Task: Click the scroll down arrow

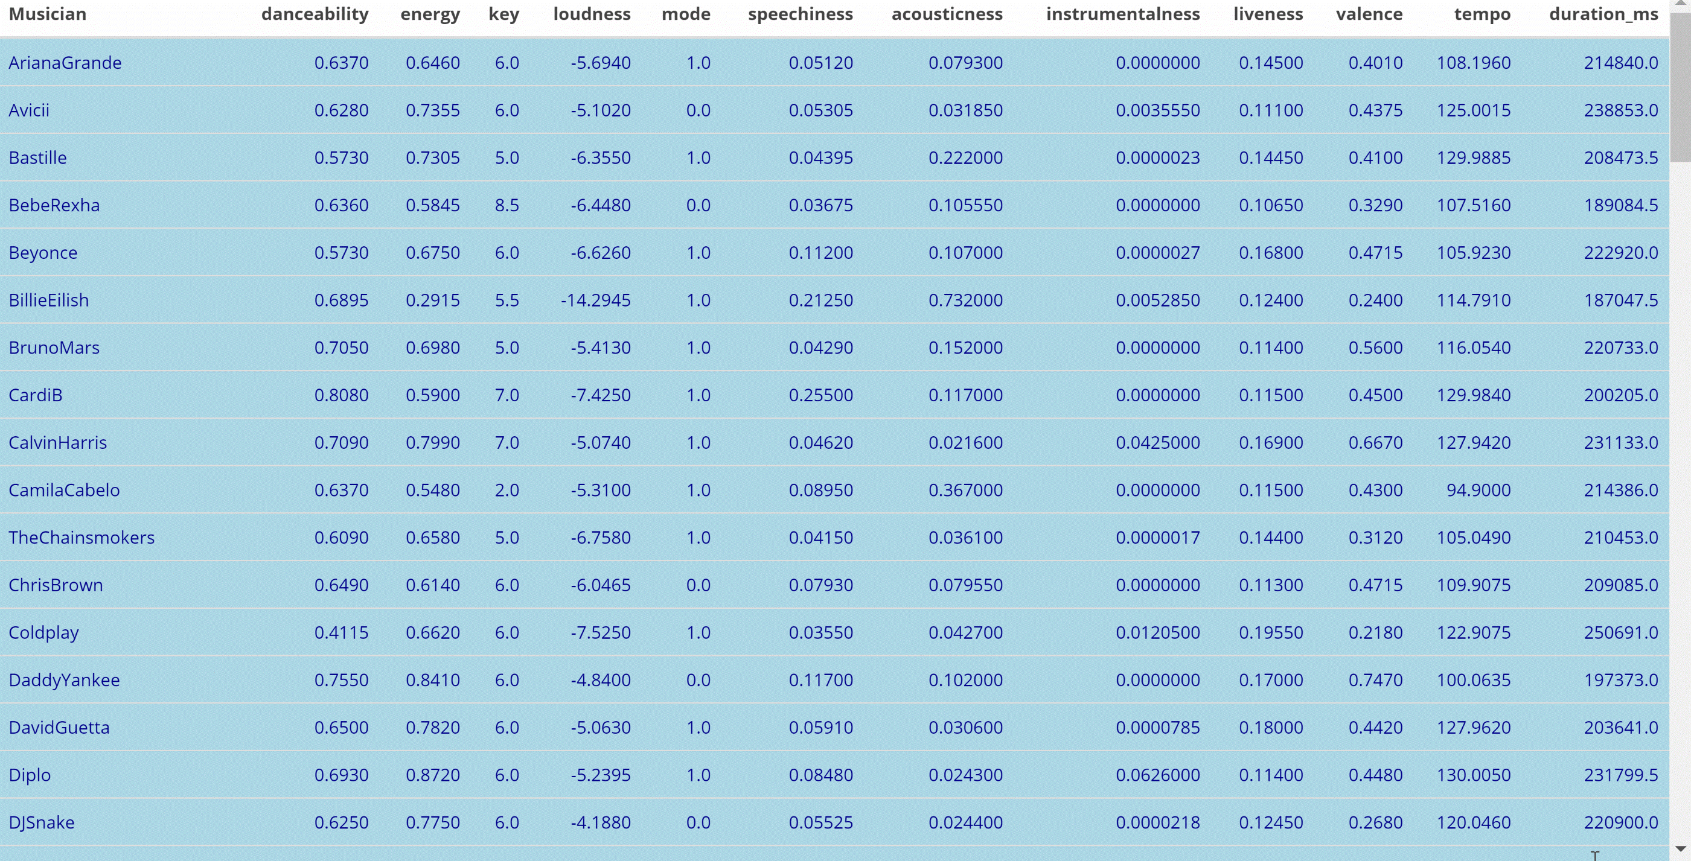Action: coord(1680,848)
